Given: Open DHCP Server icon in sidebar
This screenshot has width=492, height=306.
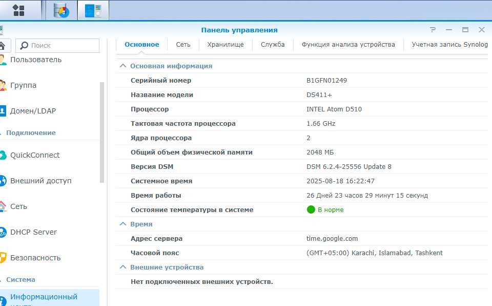Looking at the screenshot, I should [3, 232].
